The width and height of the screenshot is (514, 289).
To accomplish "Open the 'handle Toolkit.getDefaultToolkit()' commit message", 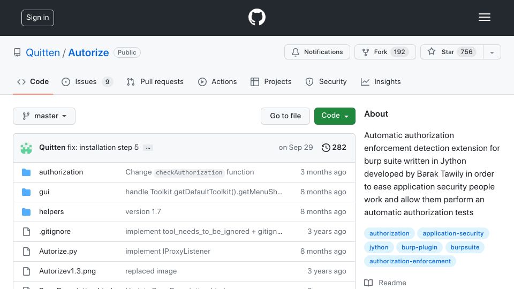I will [x=204, y=192].
